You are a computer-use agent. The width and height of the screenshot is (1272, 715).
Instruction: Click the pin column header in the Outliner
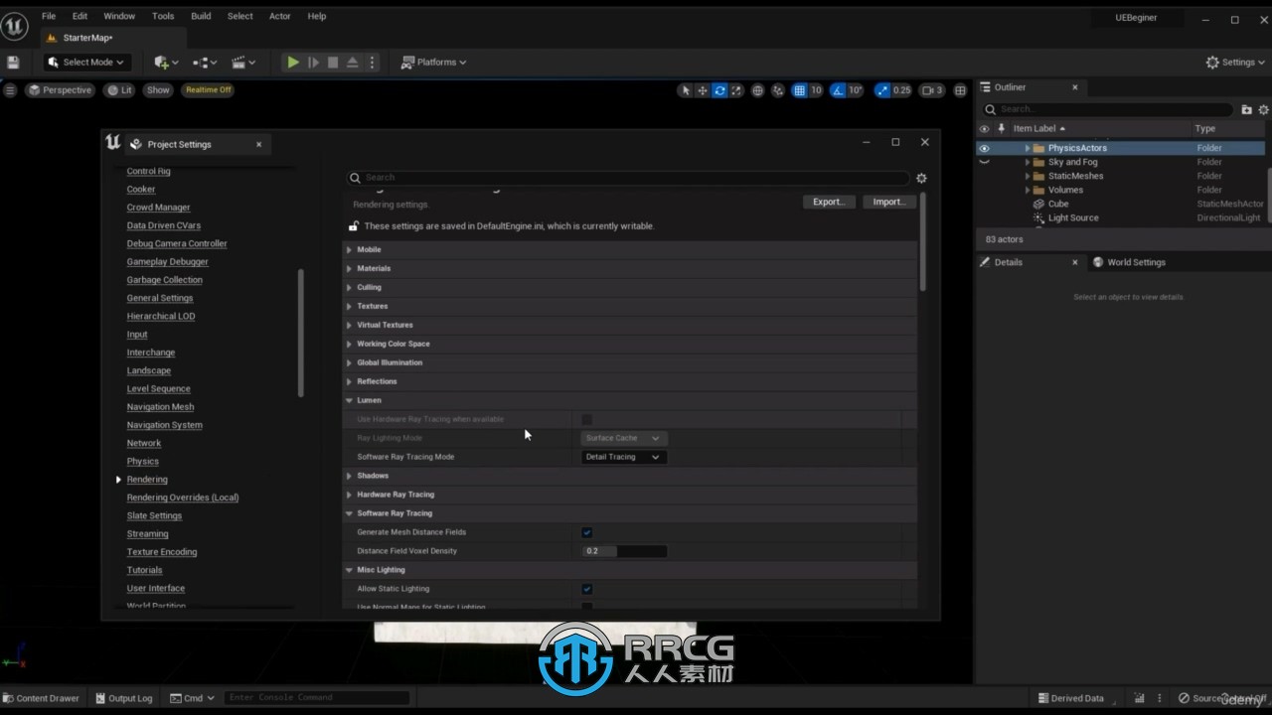(1002, 128)
